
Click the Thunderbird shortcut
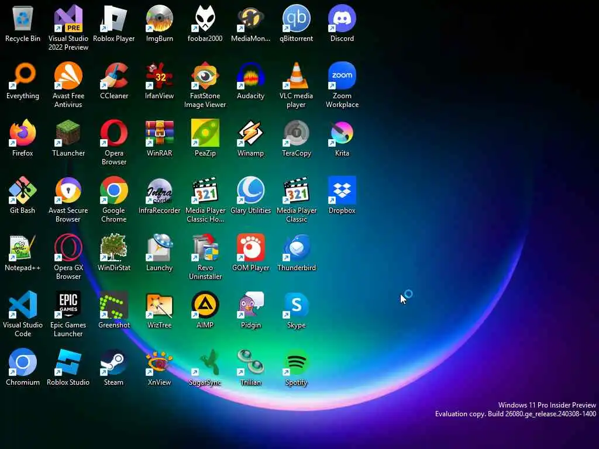(296, 247)
